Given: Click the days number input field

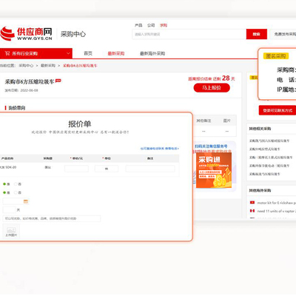Looking at the screenshot, I should point(10,210).
